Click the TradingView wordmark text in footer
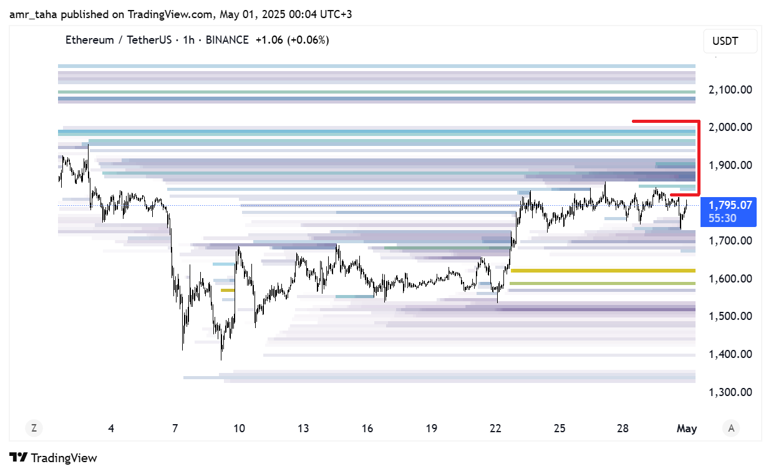Viewport: 771px width, 474px height. coord(64,458)
